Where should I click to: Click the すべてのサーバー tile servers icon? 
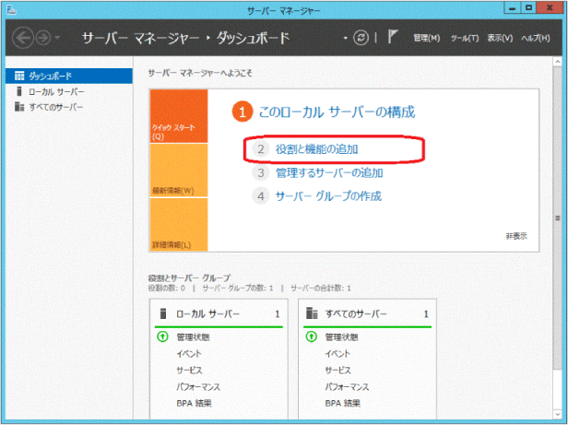pyautogui.click(x=312, y=313)
